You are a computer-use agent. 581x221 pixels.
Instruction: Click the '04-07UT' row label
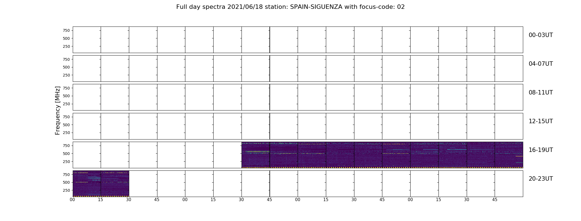tap(541, 64)
